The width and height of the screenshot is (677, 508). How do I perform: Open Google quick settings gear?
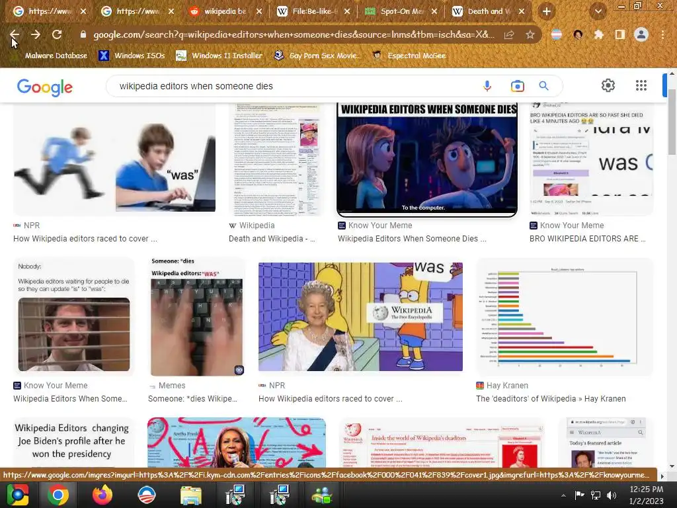(608, 85)
